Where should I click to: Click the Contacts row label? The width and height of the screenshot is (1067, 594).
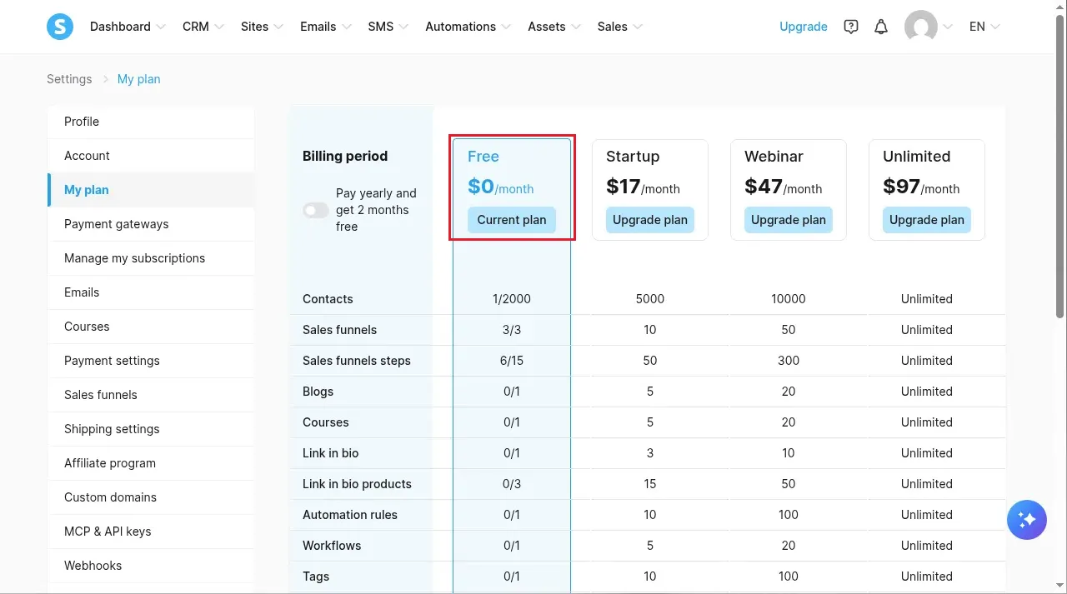coord(328,299)
